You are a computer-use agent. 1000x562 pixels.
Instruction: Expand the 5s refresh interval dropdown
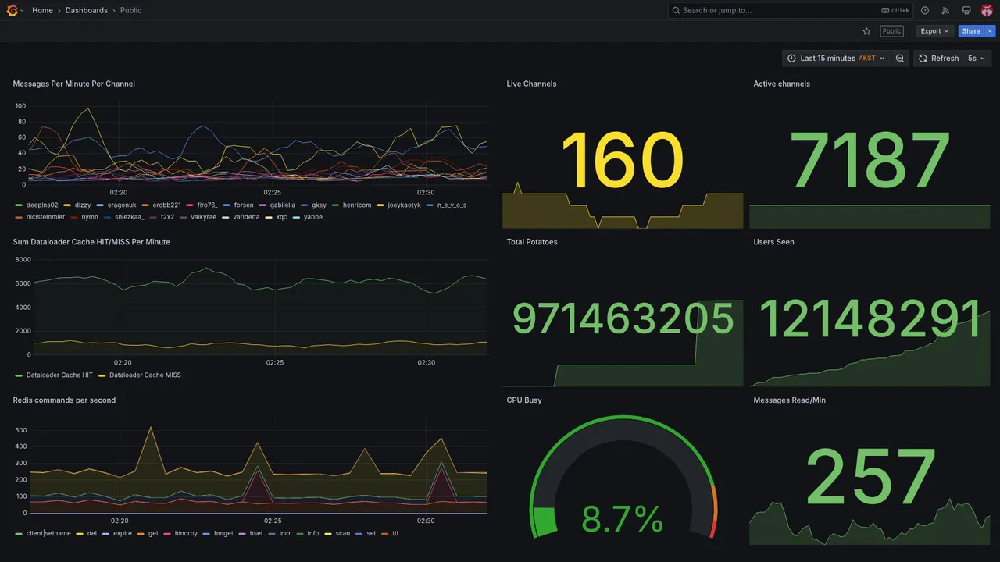pos(977,59)
